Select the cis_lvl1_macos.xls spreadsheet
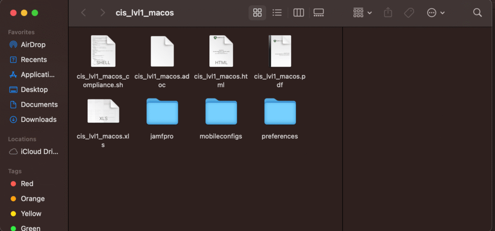Image resolution: width=495 pixels, height=231 pixels. pos(103,111)
